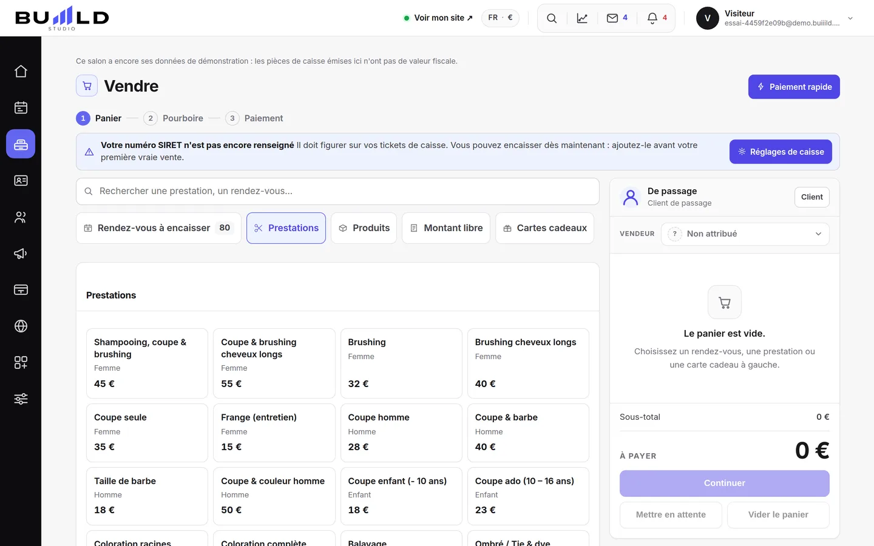
Task: Click the Client button
Action: tap(811, 197)
